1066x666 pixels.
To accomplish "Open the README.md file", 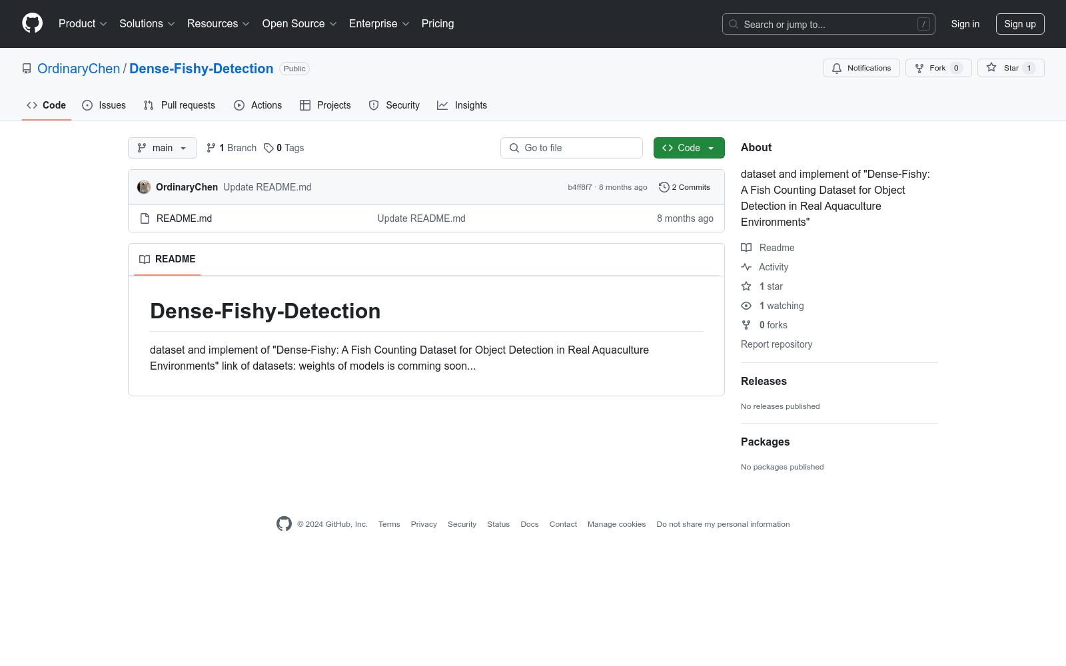I will (184, 218).
